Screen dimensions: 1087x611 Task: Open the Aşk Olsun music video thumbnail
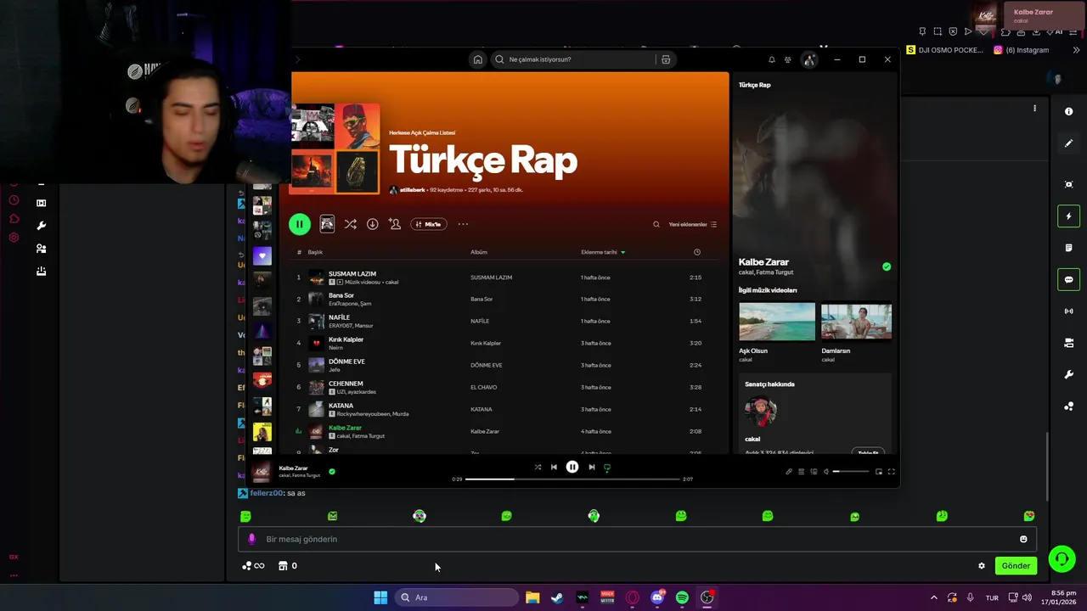[776, 322]
